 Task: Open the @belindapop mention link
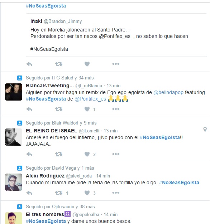pyautogui.click(x=168, y=92)
